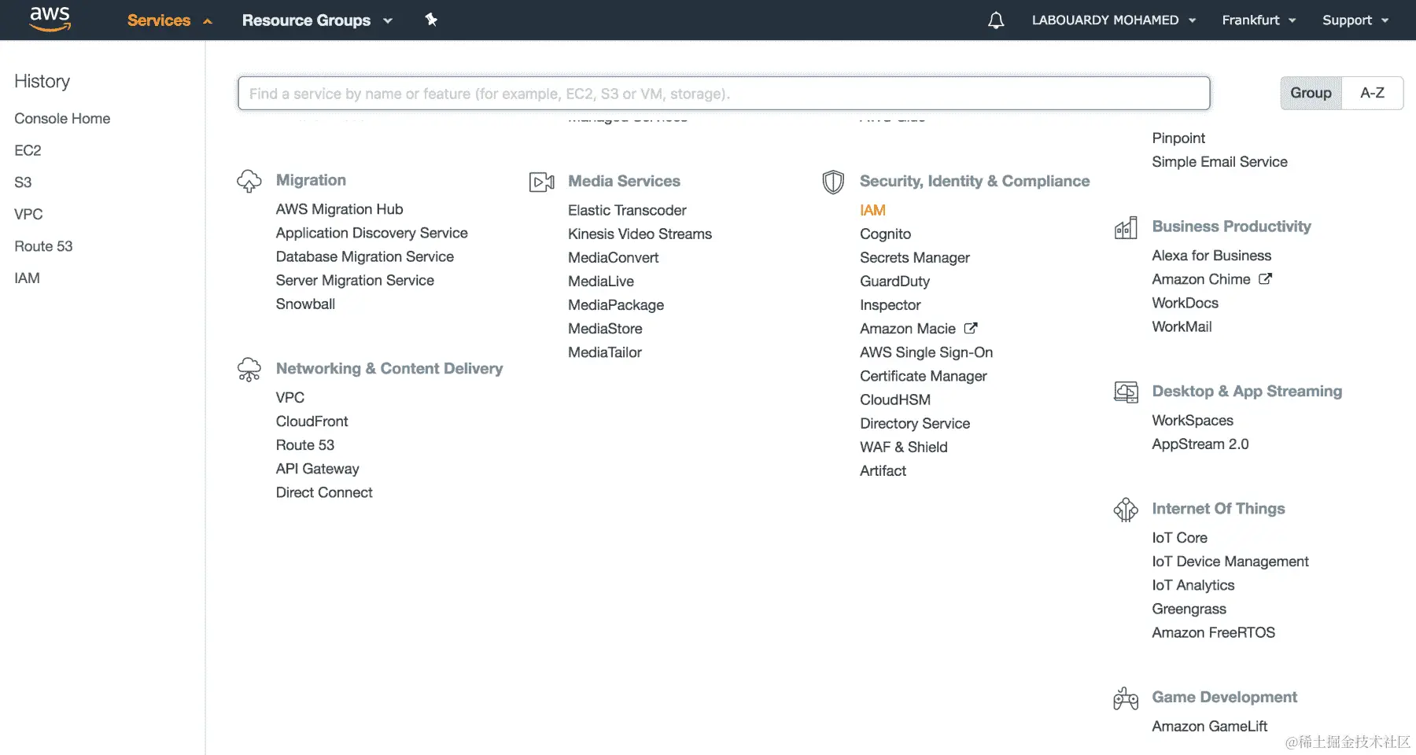Open MediaStore

coord(605,328)
